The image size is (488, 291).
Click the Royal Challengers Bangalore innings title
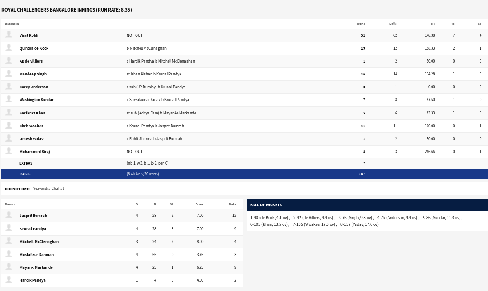click(67, 10)
